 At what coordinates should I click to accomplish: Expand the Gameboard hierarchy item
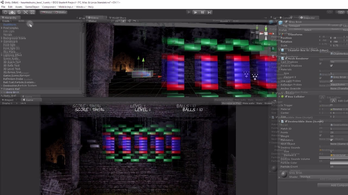2,42
